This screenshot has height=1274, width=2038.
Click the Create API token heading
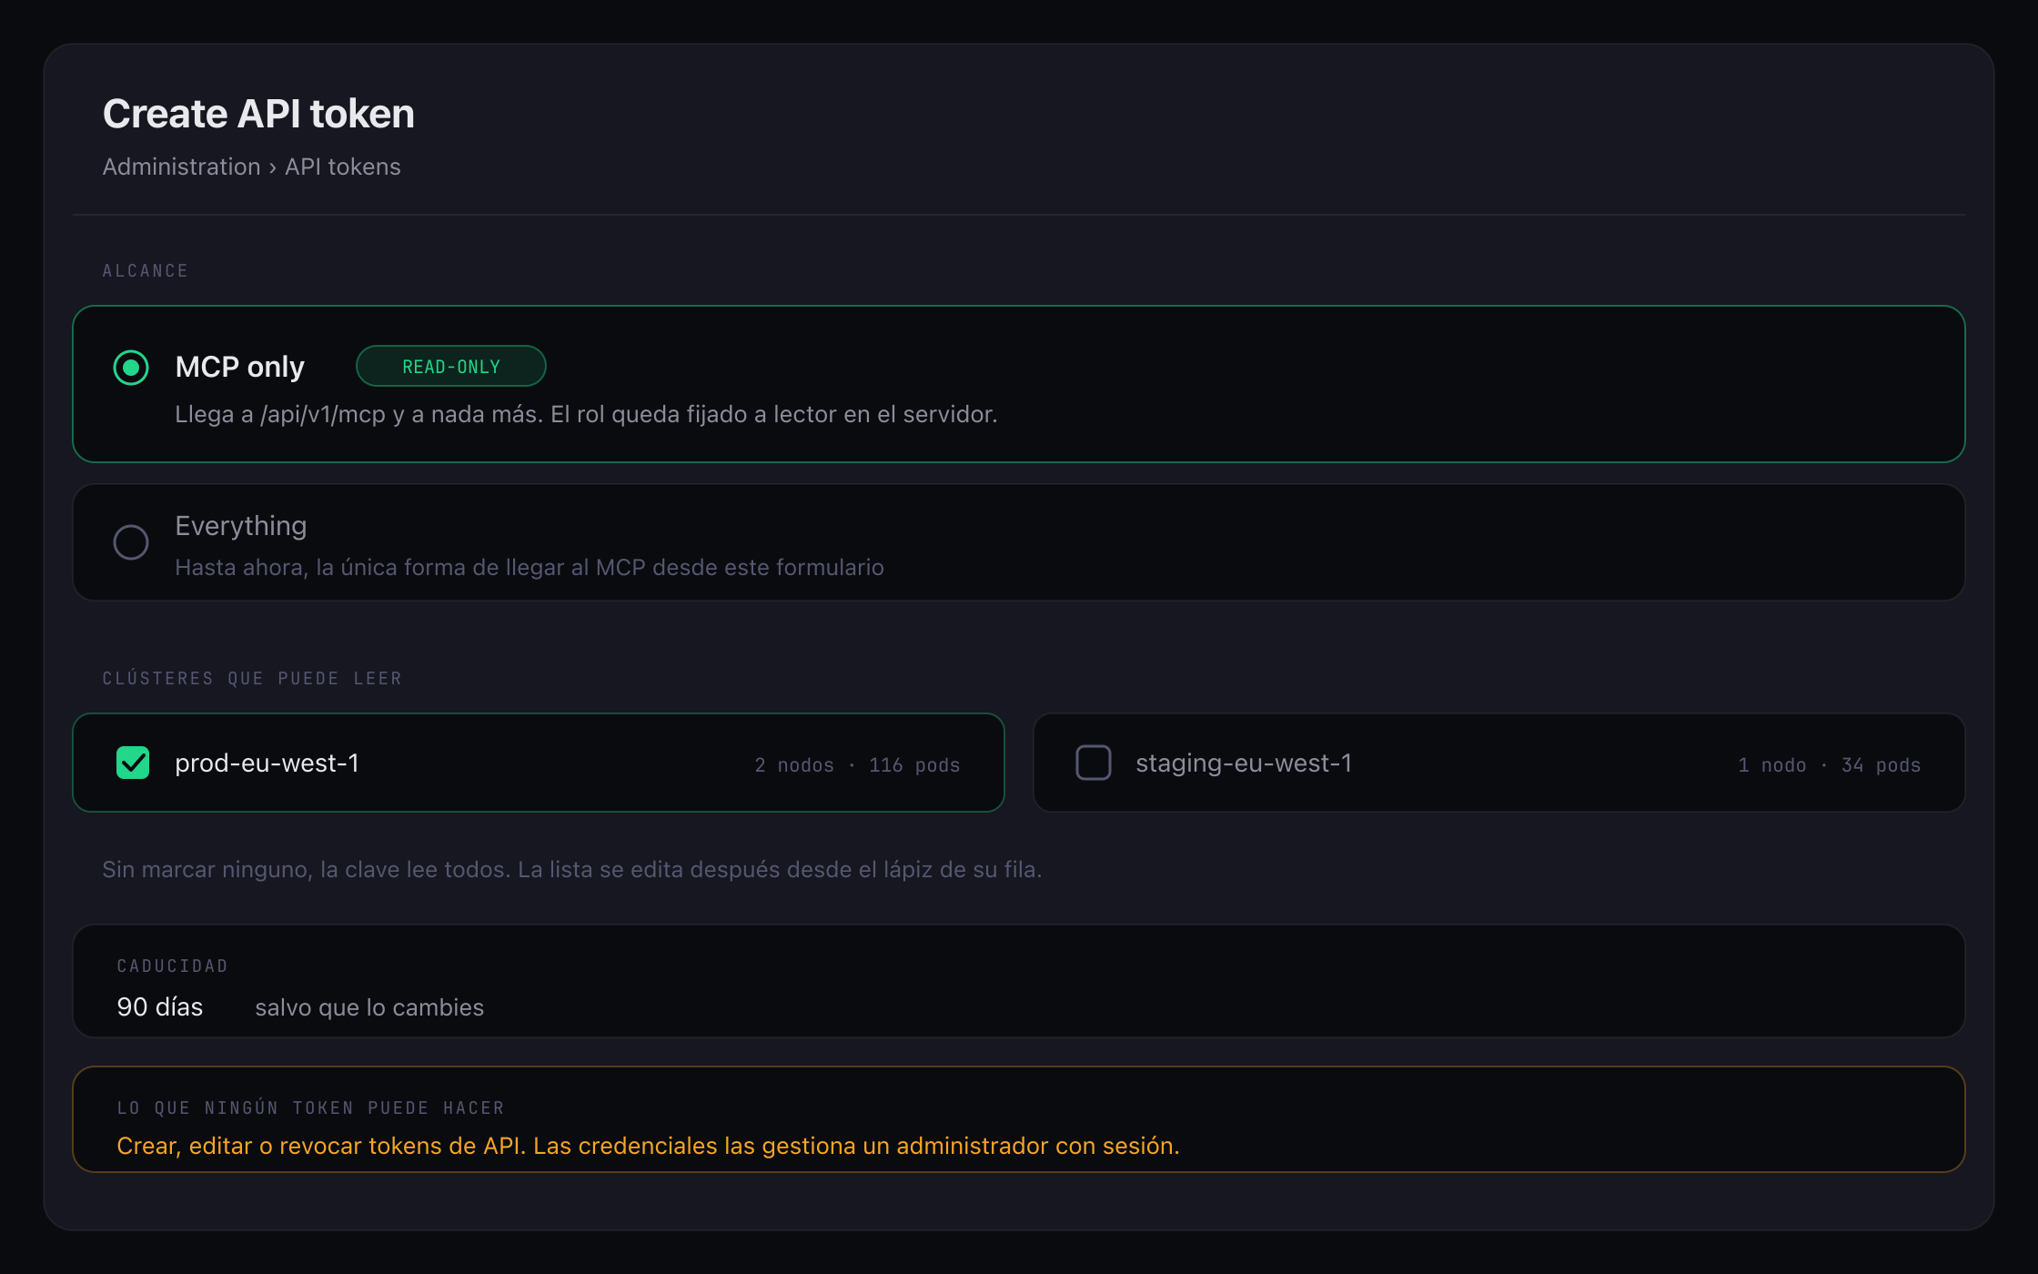tap(258, 114)
